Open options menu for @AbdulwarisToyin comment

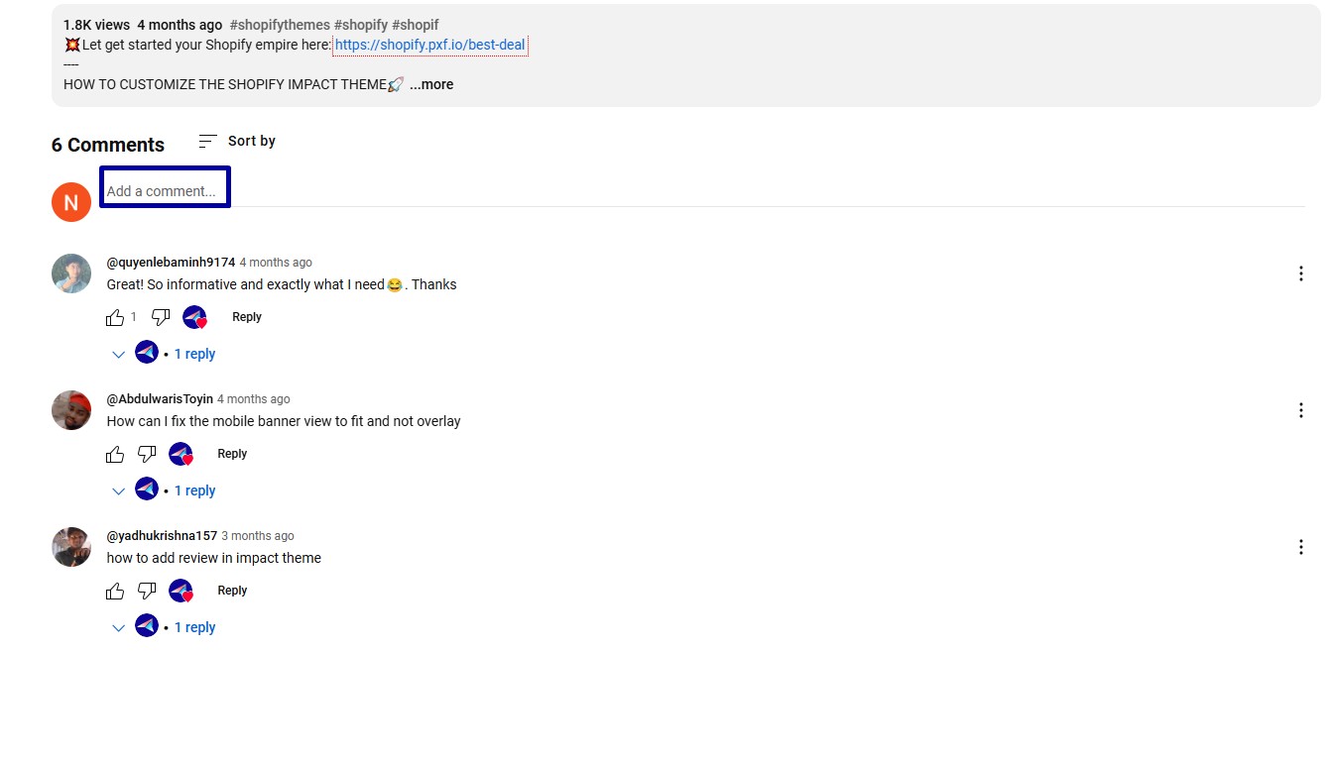pyautogui.click(x=1300, y=410)
